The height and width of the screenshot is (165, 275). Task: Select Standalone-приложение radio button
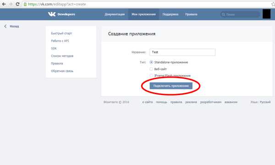pyautogui.click(x=151, y=62)
